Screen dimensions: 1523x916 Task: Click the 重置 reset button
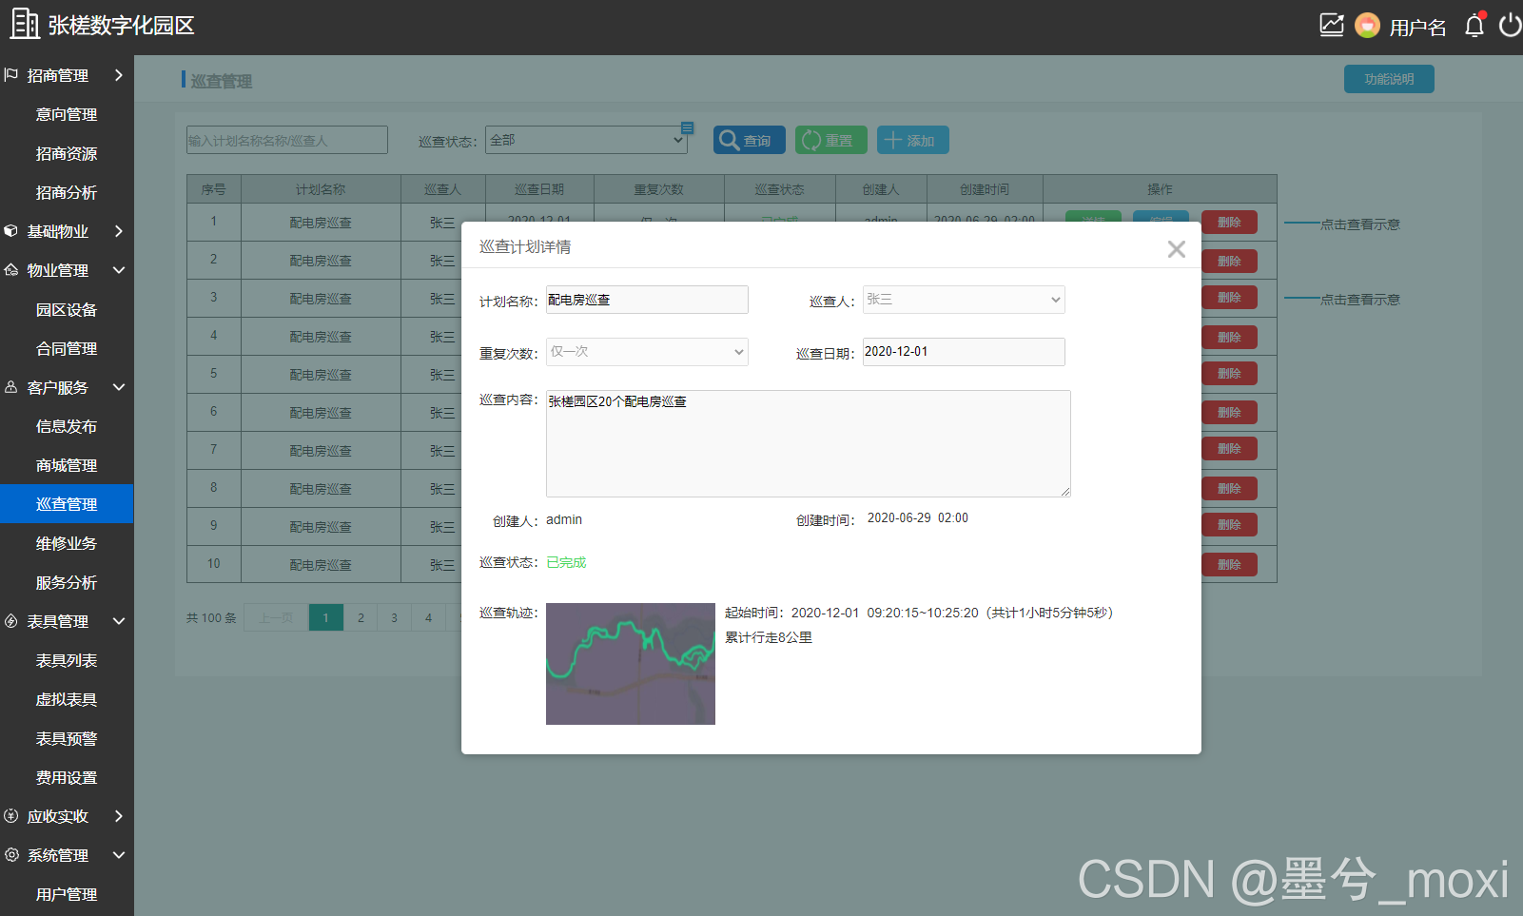click(x=831, y=140)
